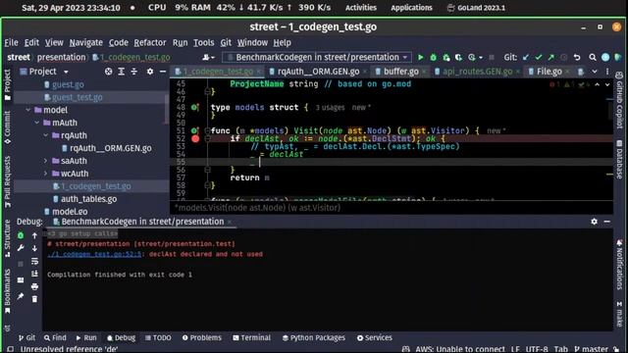This screenshot has width=628, height=353.
Task: Switch to the rqAuth__ORM.GEN.go tab
Action: [x=318, y=72]
